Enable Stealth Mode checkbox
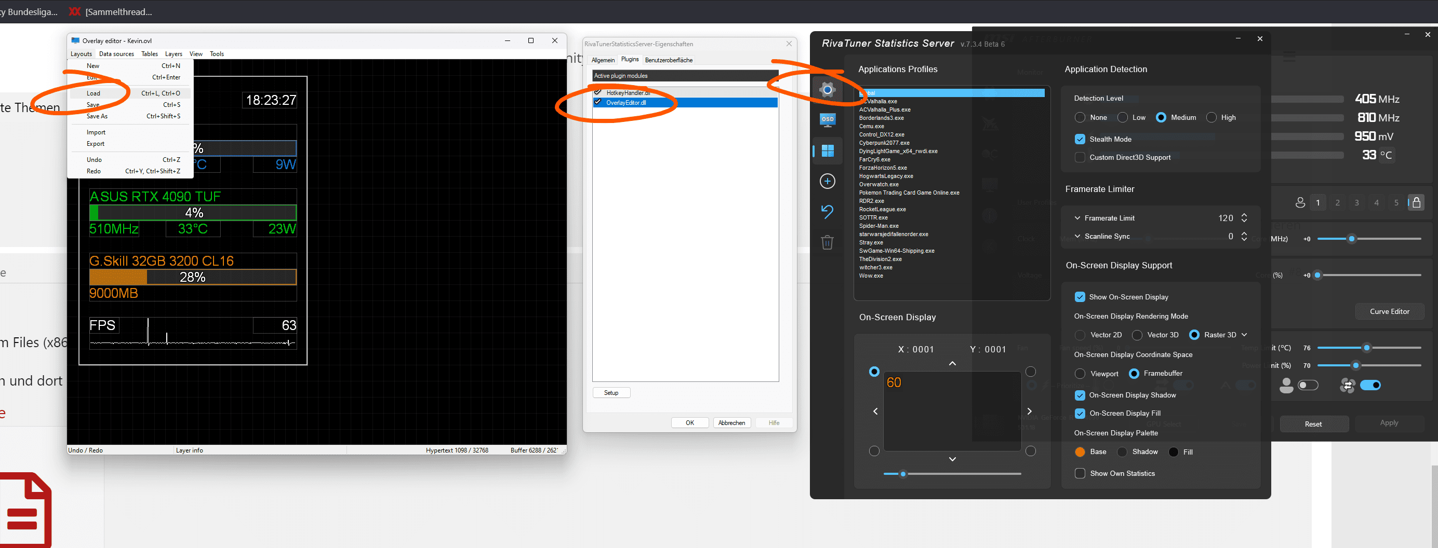The height and width of the screenshot is (548, 1438). [1080, 140]
